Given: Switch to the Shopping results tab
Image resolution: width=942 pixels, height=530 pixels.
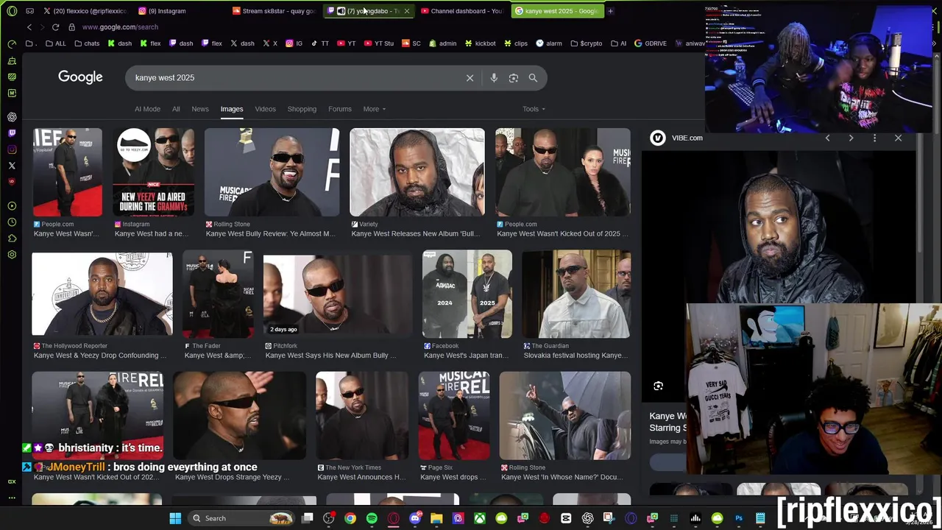Looking at the screenshot, I should (302, 109).
